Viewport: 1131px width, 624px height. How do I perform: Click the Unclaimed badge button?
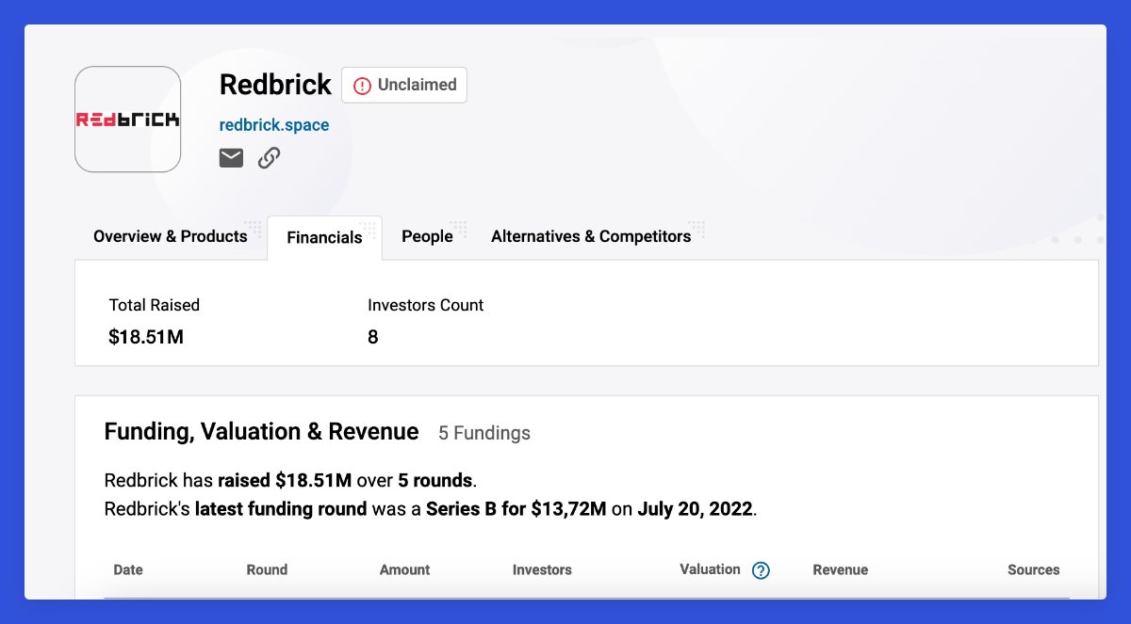[404, 85]
